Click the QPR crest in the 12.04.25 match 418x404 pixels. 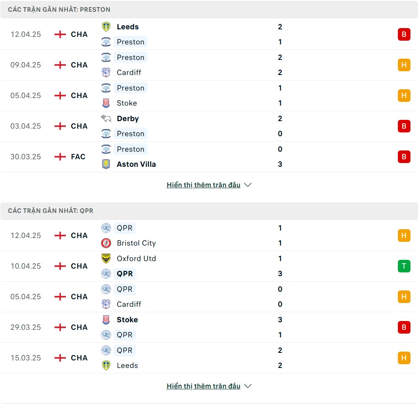tap(106, 228)
